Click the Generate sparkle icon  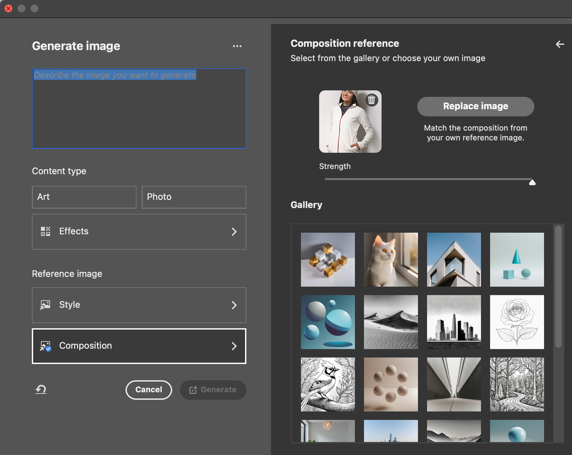point(193,390)
